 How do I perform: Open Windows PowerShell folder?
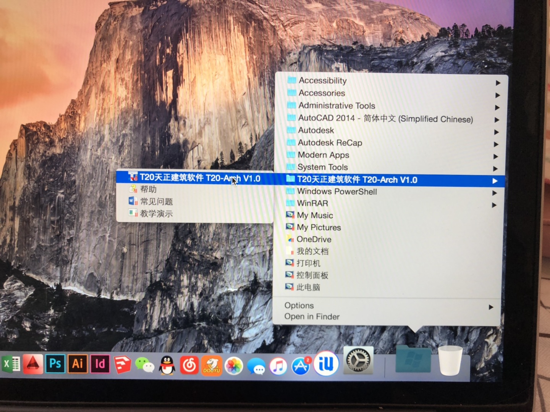point(390,192)
